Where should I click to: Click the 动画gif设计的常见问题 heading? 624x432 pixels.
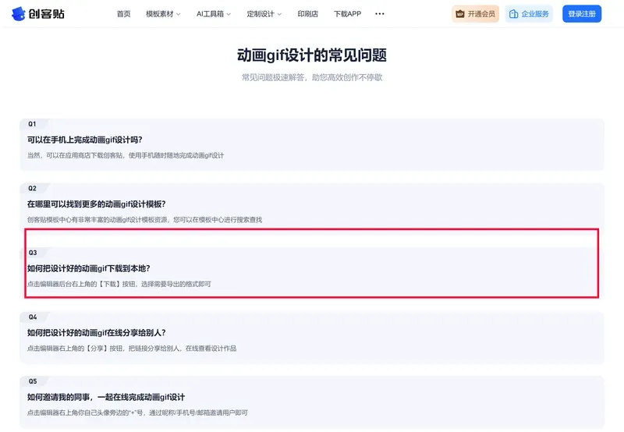(x=312, y=55)
